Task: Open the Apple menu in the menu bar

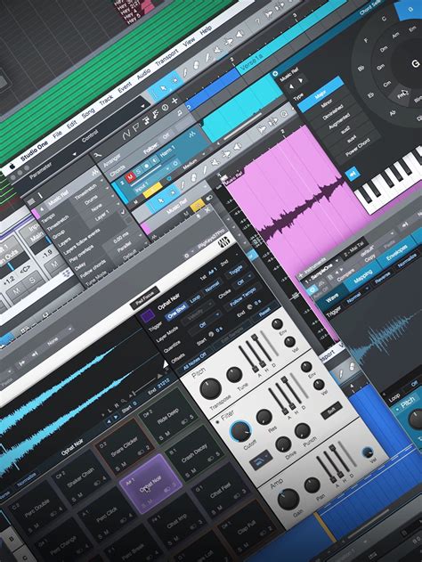Action: point(12,167)
